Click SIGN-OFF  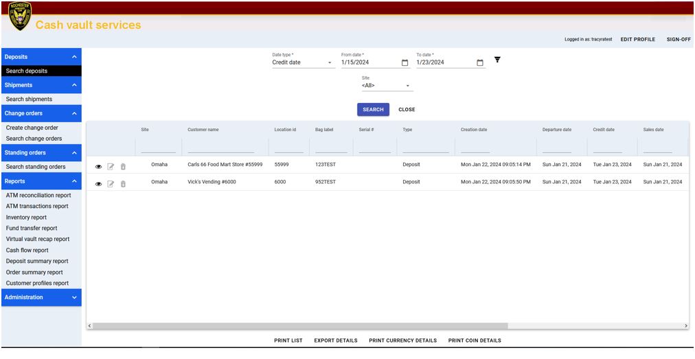coord(679,39)
